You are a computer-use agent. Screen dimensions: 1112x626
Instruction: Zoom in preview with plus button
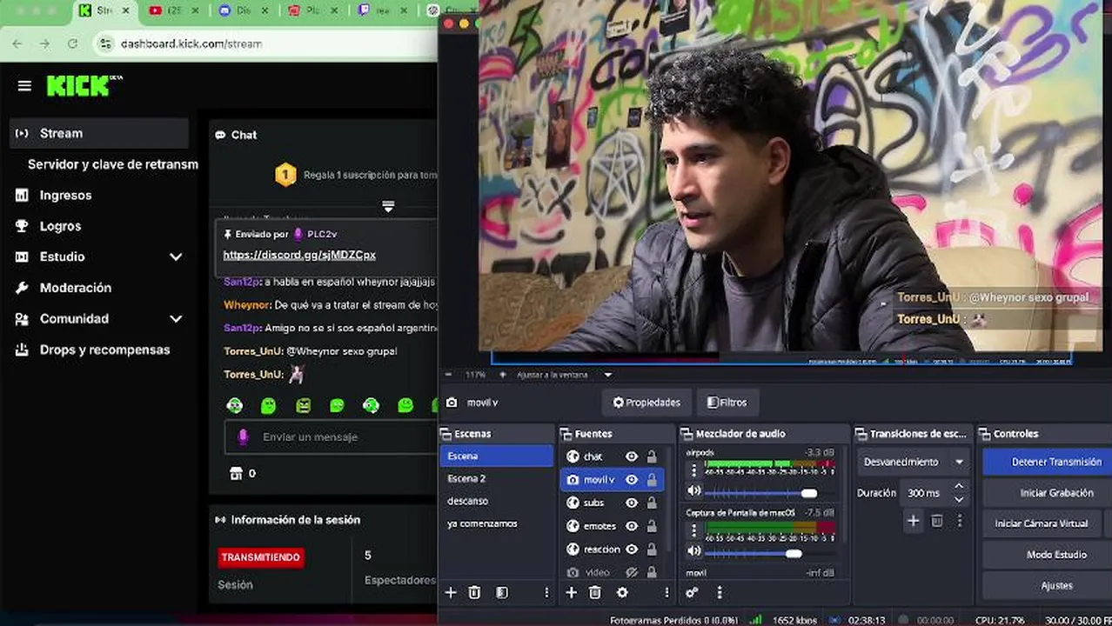tap(502, 375)
